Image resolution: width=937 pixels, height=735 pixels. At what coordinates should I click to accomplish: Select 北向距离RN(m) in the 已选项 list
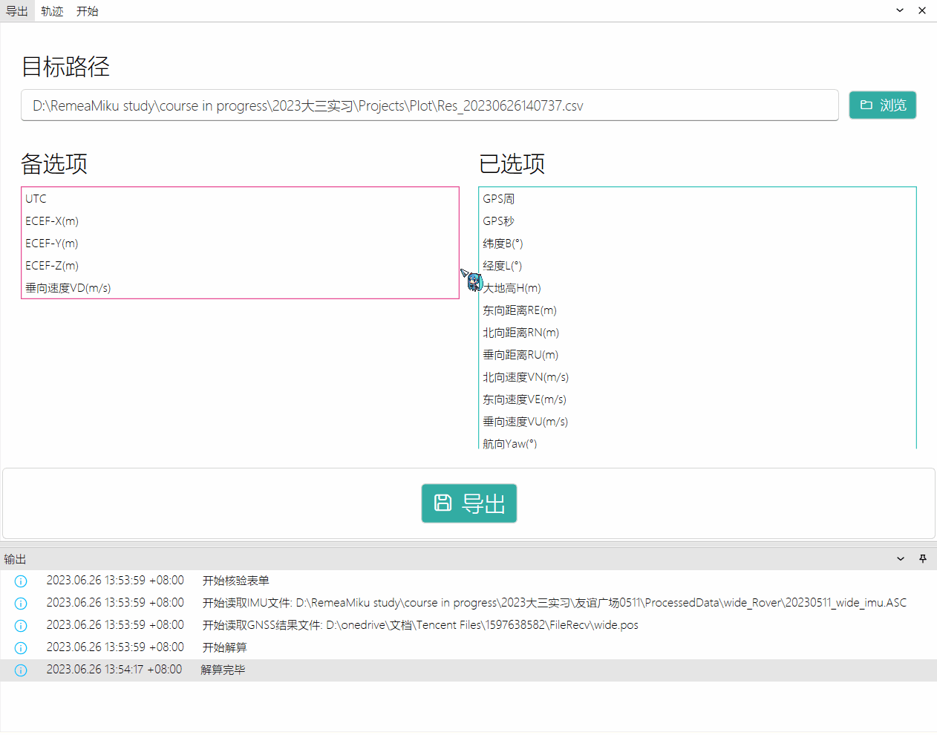(698, 333)
